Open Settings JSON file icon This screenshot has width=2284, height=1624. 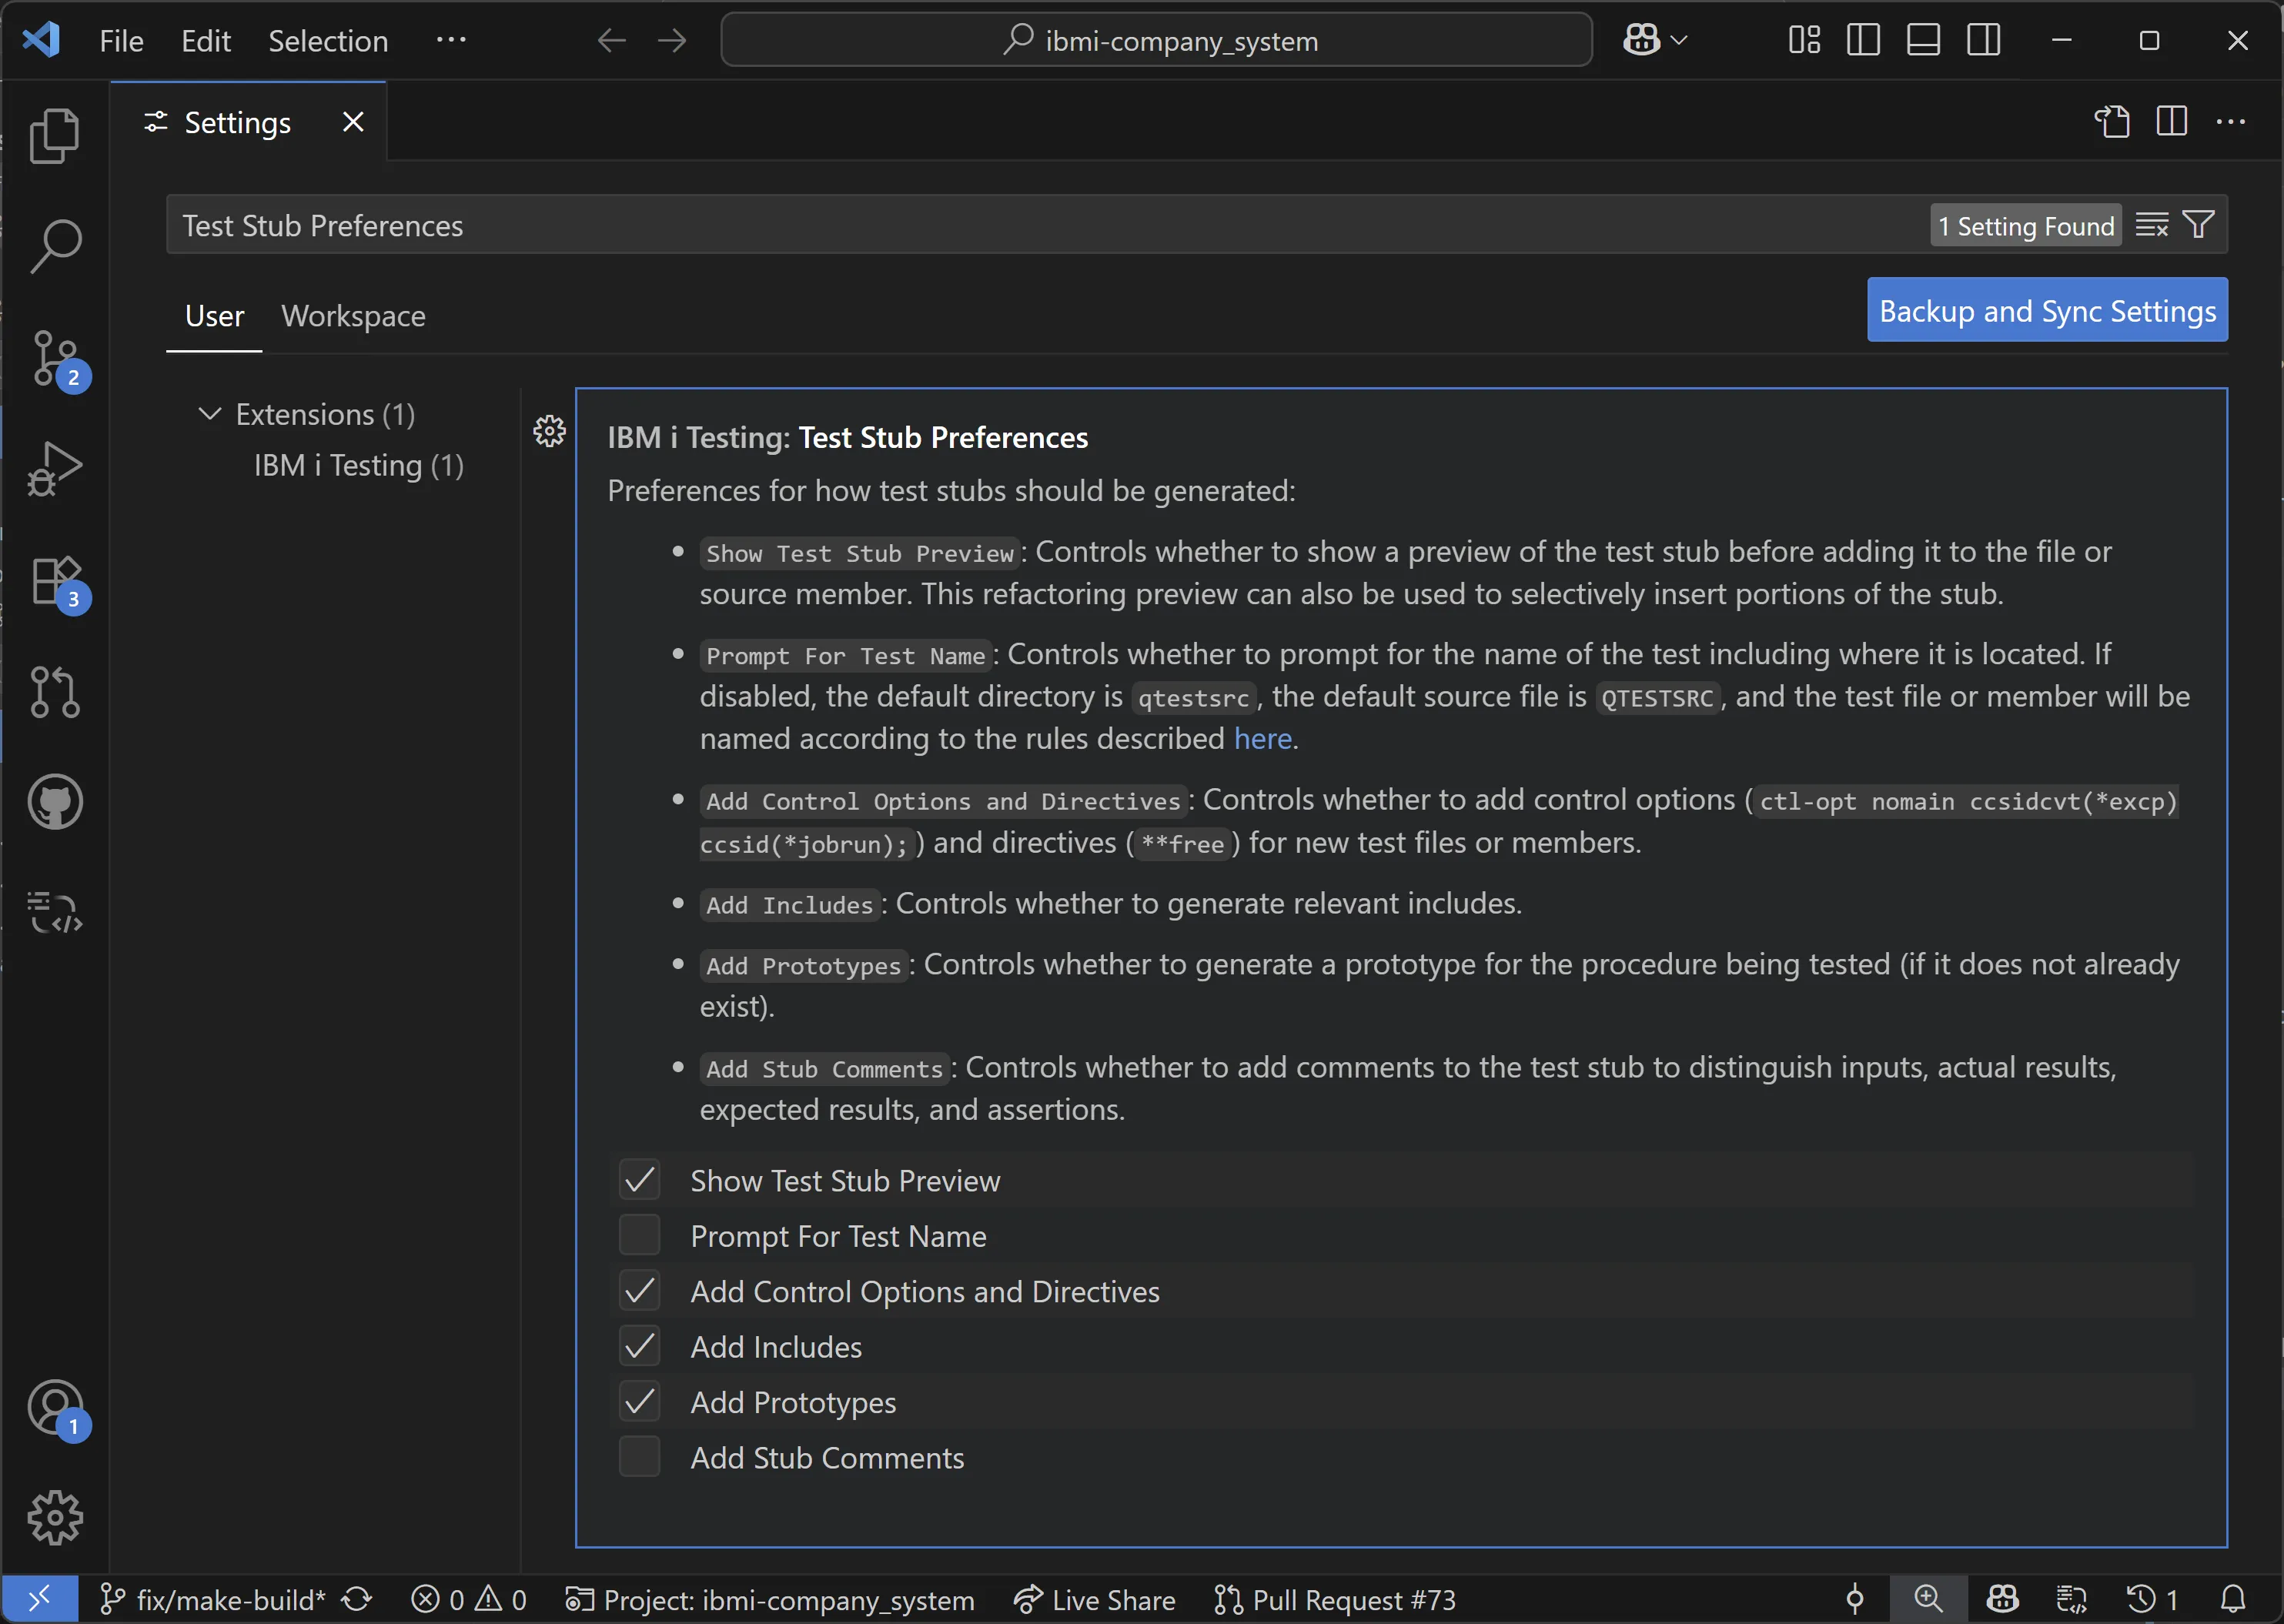[x=2112, y=122]
